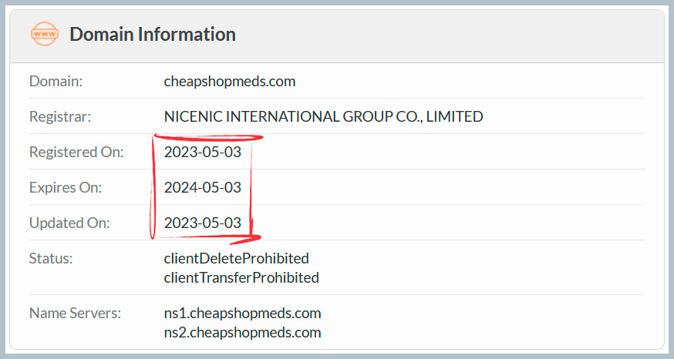Click the Registrar: field label
674x359 pixels.
point(60,117)
